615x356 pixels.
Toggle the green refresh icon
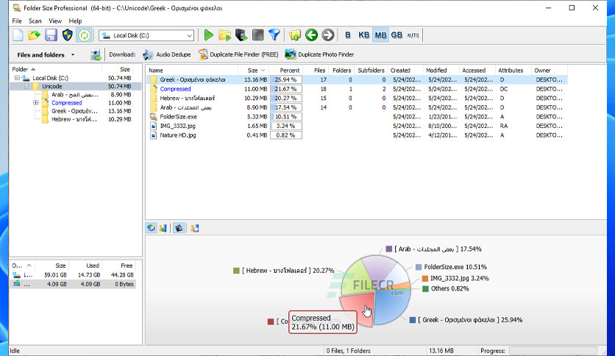point(84,35)
